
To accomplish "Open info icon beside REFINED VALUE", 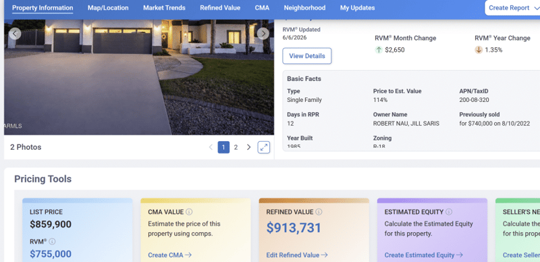I will point(319,211).
